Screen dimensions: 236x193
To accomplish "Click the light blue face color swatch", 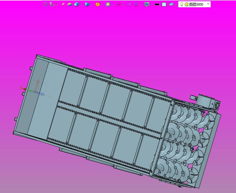I will (x=164, y=4).
